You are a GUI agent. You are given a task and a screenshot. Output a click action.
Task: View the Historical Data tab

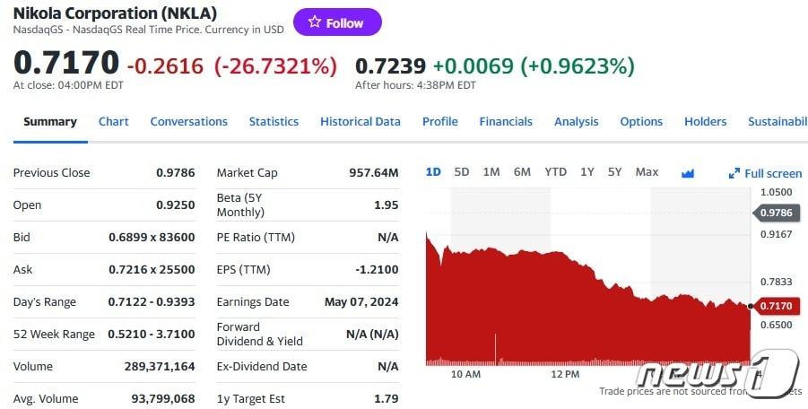click(361, 122)
